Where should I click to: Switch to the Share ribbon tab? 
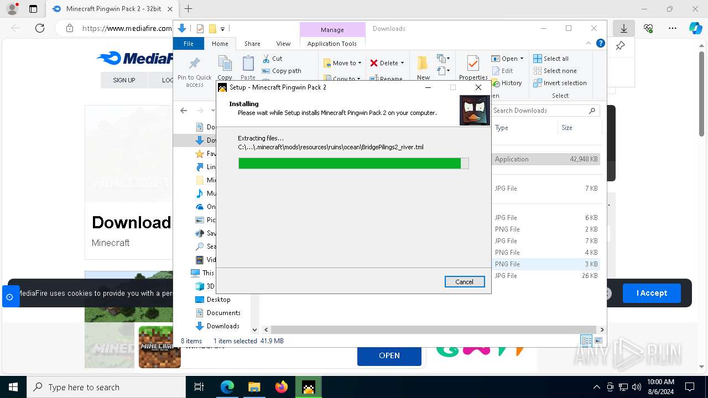252,44
